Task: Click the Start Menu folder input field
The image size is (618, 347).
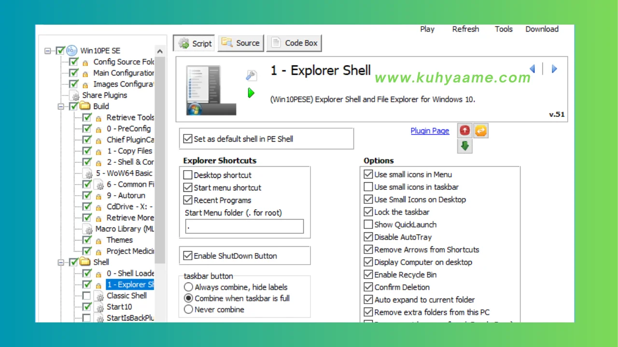Action: click(x=244, y=227)
